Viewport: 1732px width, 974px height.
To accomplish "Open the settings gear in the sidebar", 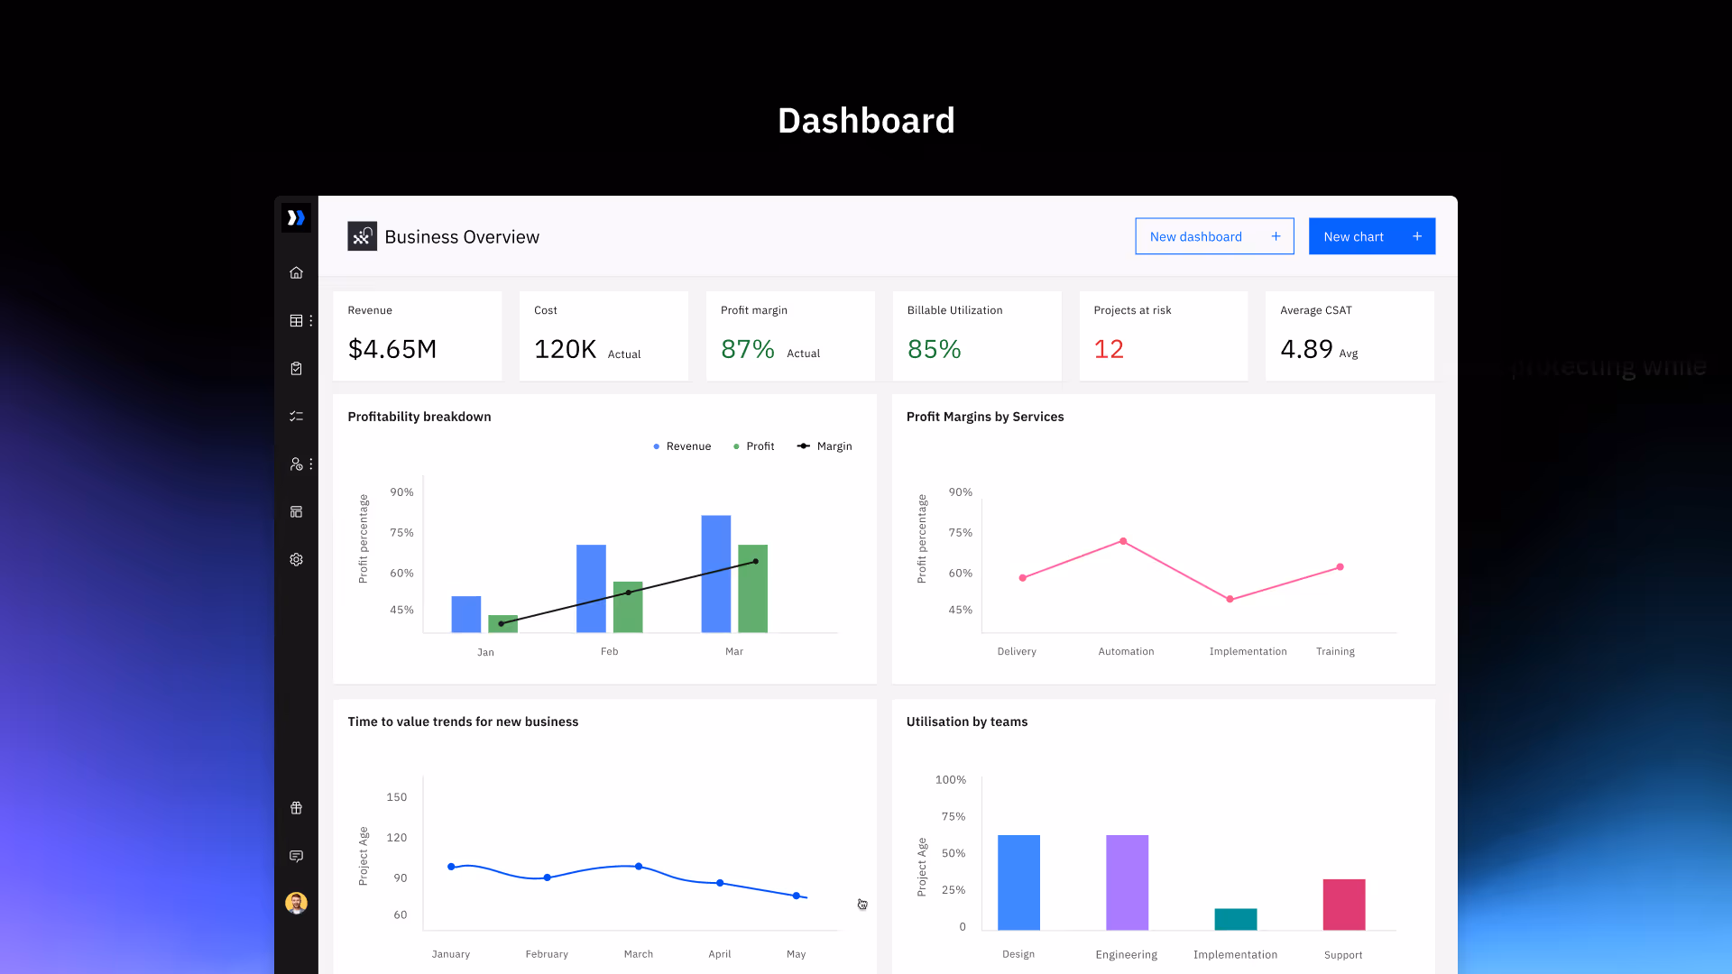I will pyautogui.click(x=296, y=559).
